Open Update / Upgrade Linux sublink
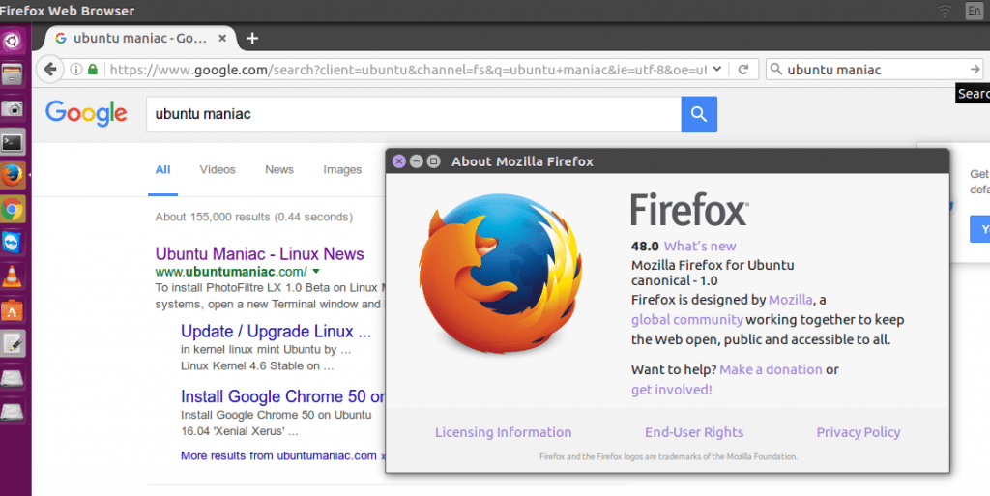The width and height of the screenshot is (990, 496). [276, 332]
